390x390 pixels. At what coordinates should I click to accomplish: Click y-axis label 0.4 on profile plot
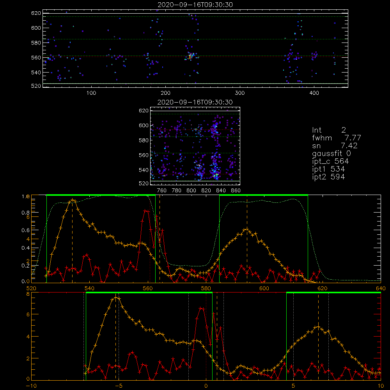[x=25, y=248]
